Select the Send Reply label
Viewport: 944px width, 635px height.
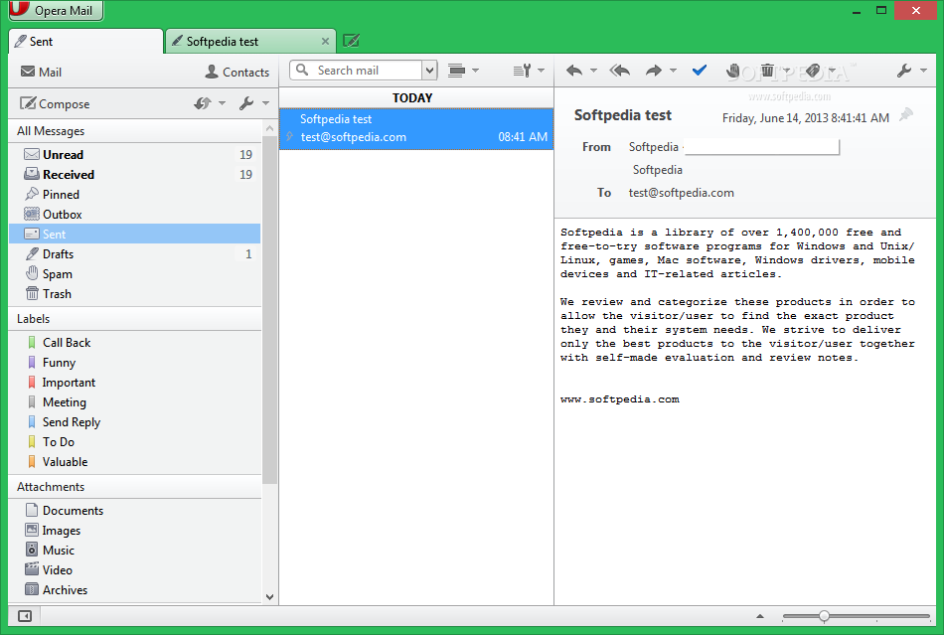click(135, 422)
